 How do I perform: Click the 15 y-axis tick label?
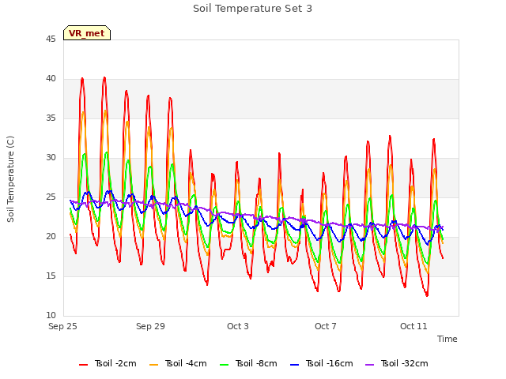pos(51,276)
